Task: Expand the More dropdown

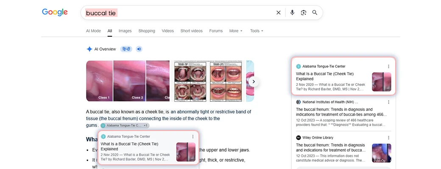Action: point(236,31)
